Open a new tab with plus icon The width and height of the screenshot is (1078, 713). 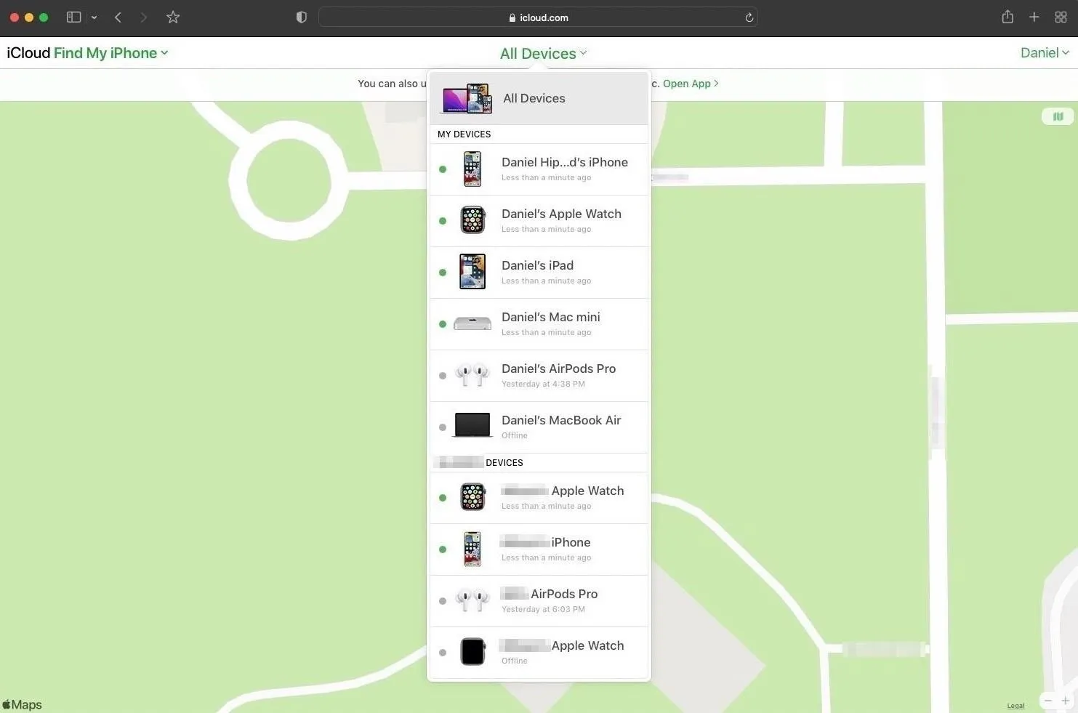click(x=1034, y=17)
